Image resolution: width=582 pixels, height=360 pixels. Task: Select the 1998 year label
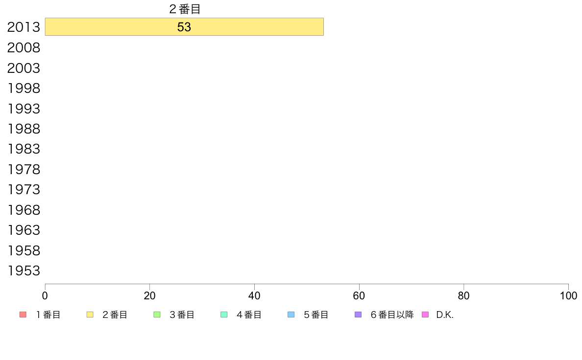pos(24,88)
